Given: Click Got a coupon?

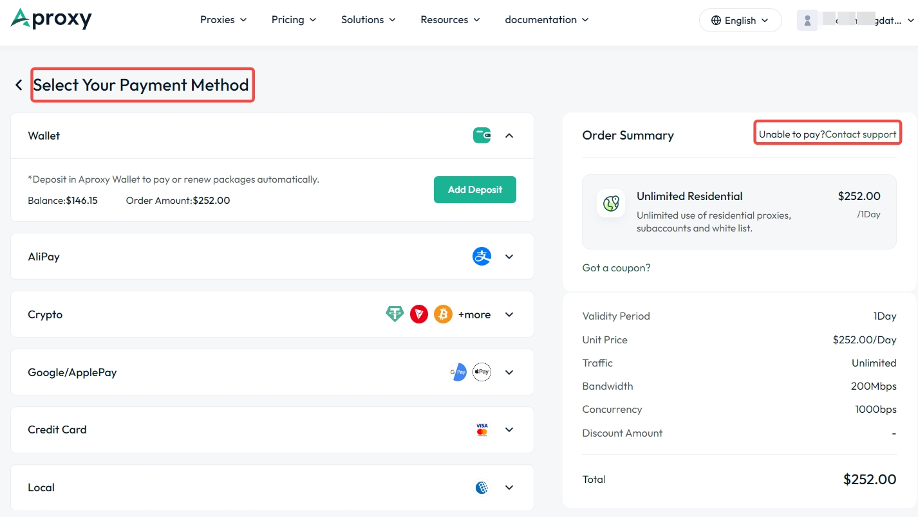Looking at the screenshot, I should (x=616, y=268).
